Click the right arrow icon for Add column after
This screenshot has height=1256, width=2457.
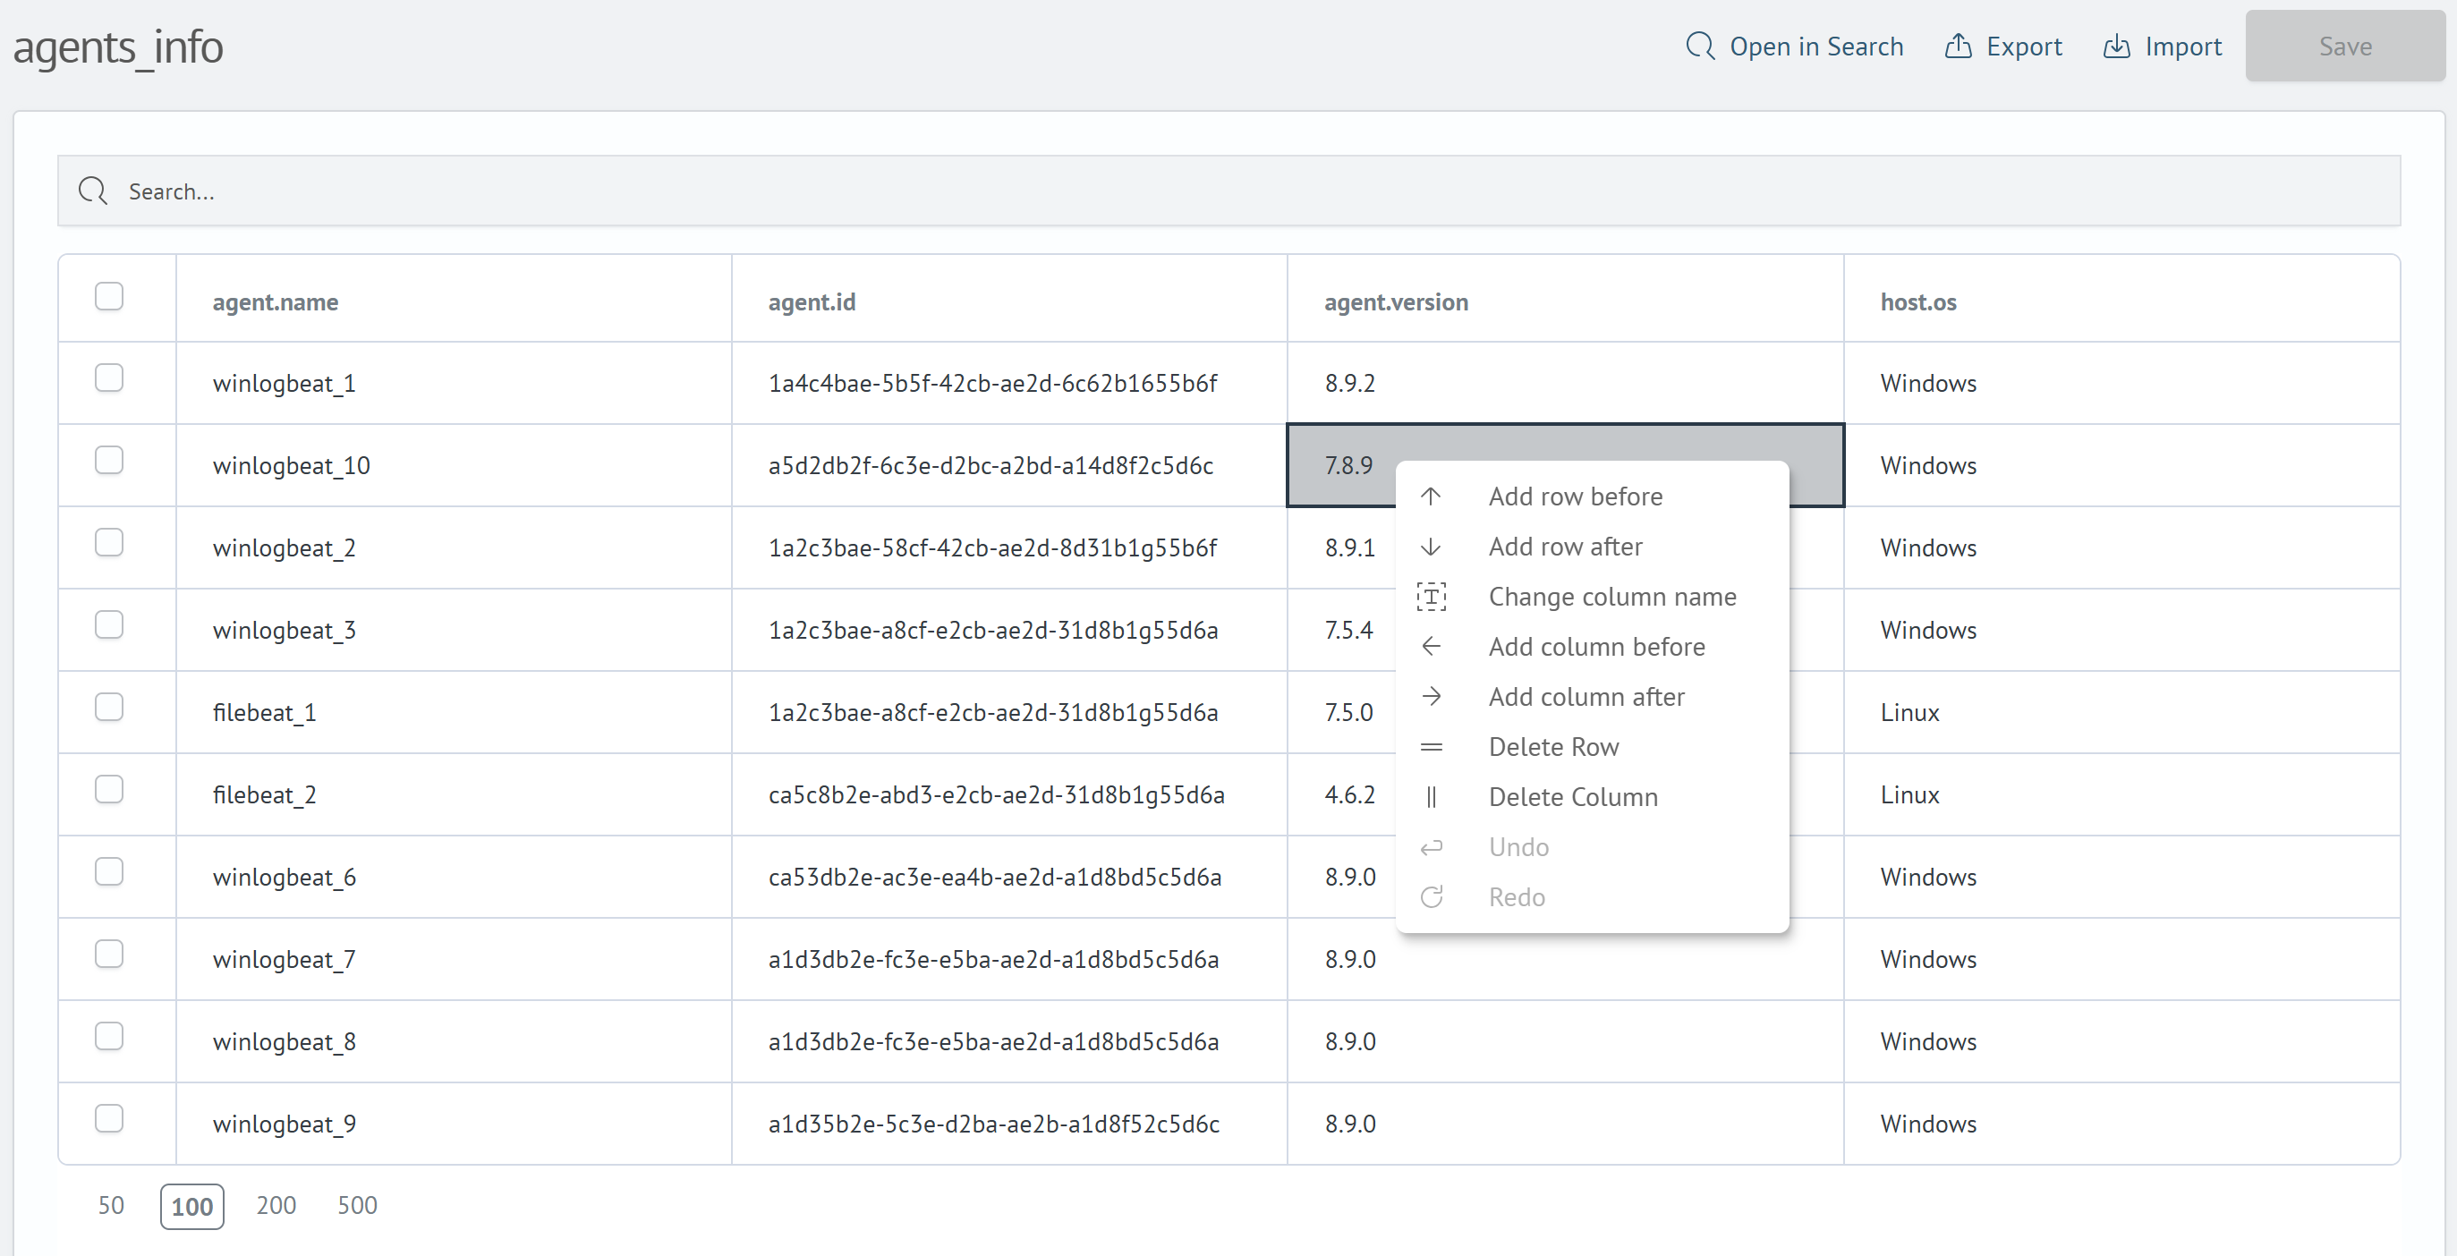tap(1431, 697)
